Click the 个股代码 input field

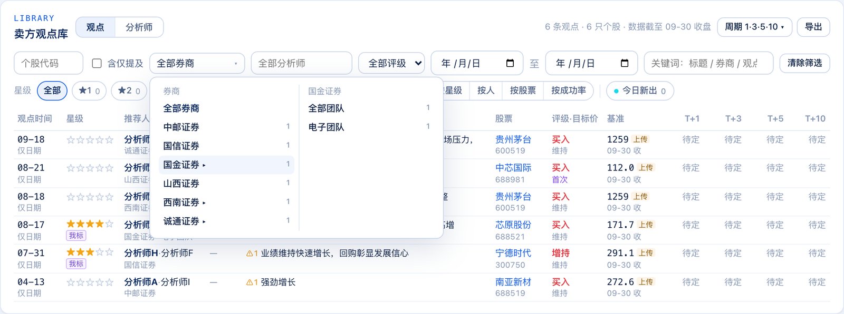click(49, 63)
